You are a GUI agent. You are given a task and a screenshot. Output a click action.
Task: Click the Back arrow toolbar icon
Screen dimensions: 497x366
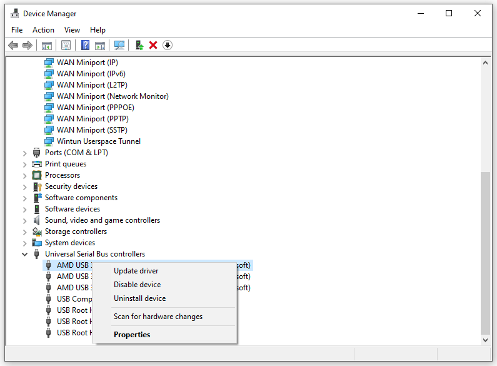[x=13, y=45]
